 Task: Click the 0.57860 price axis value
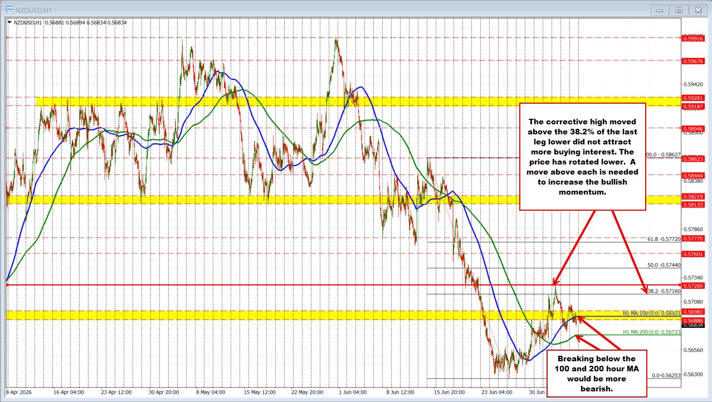(694, 229)
